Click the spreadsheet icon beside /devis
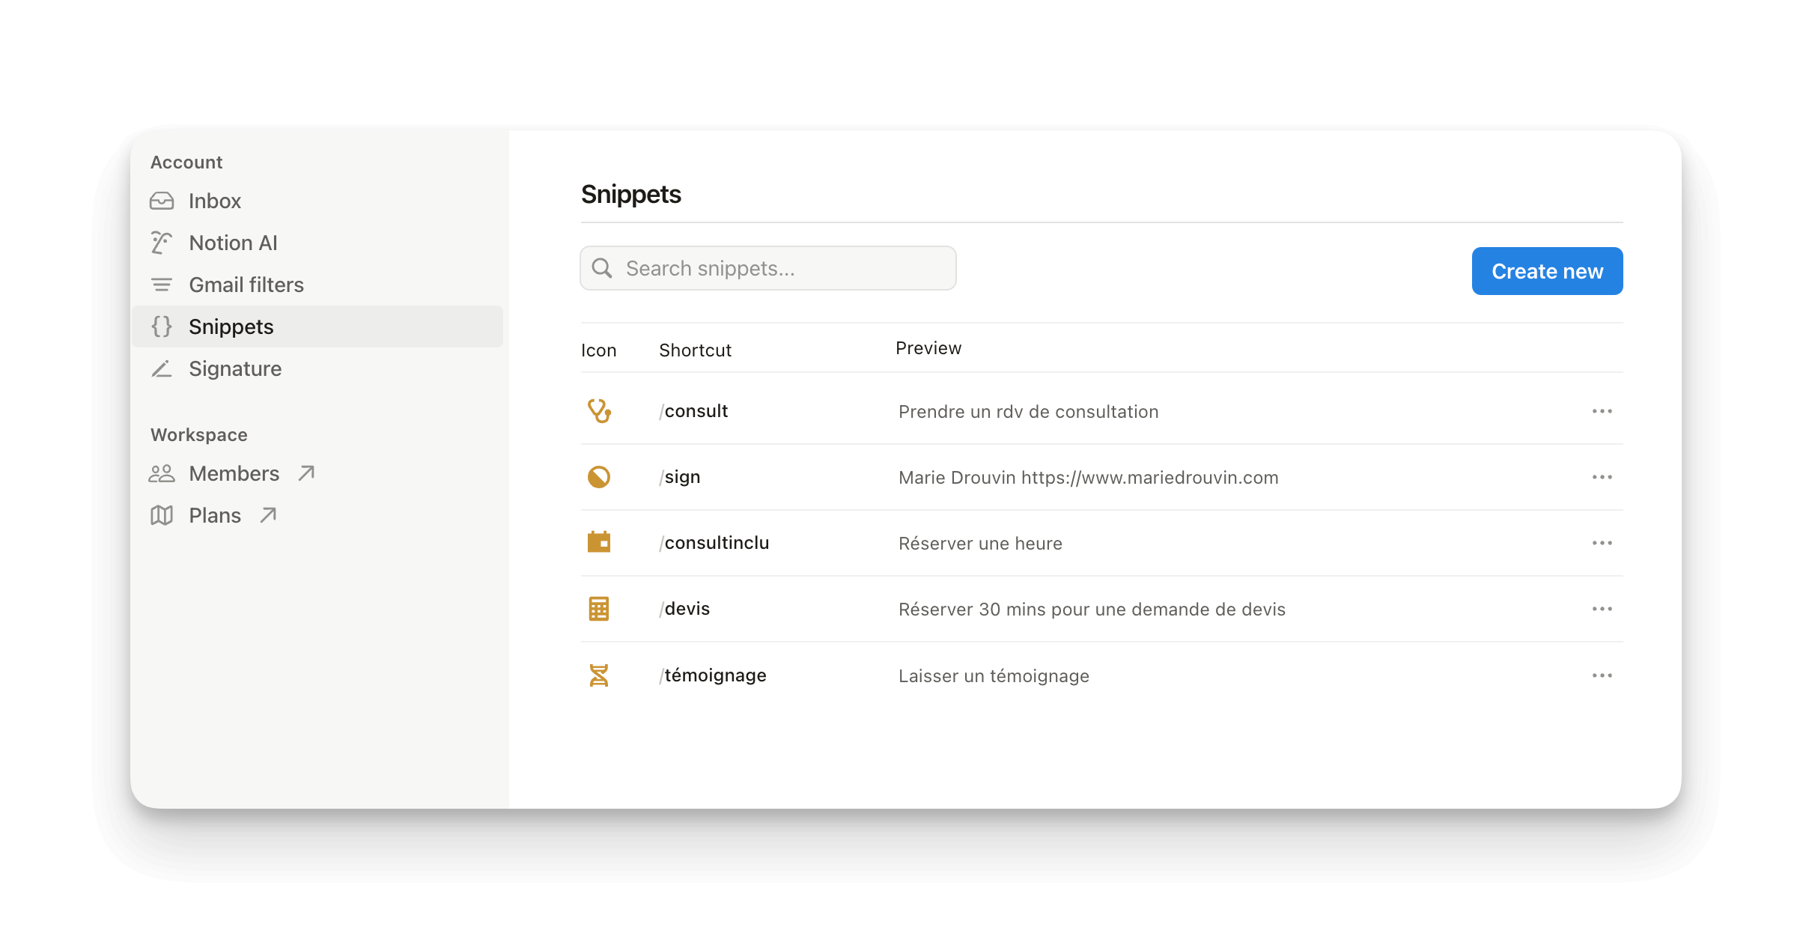The image size is (1812, 939). [599, 608]
